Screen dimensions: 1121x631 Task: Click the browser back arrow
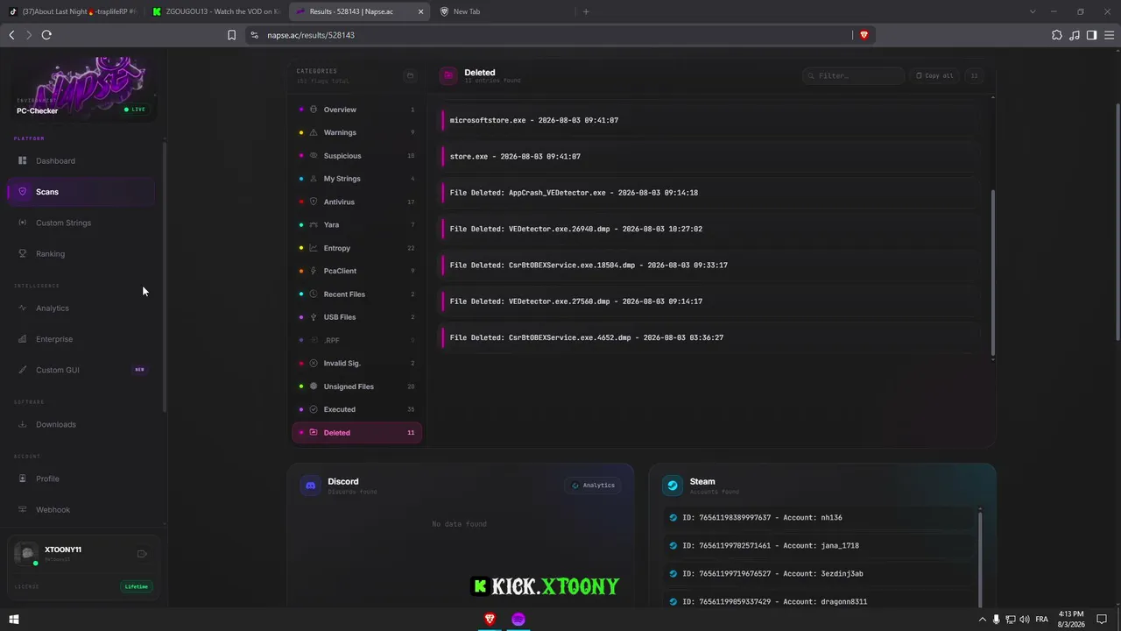tap(11, 35)
